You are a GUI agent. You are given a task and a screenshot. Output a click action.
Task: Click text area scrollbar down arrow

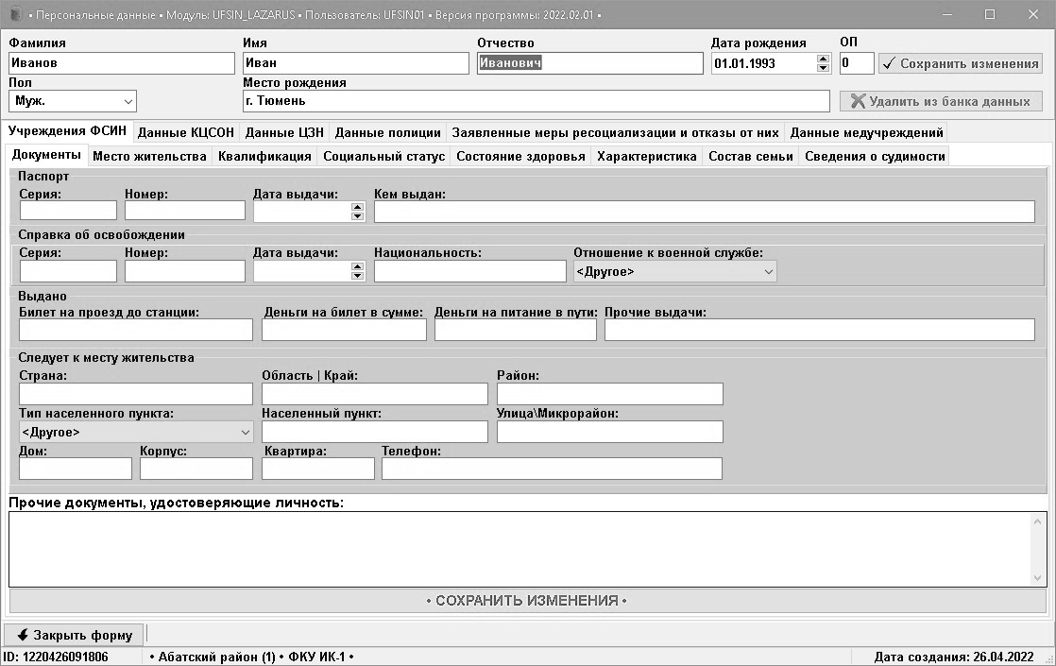(1037, 578)
